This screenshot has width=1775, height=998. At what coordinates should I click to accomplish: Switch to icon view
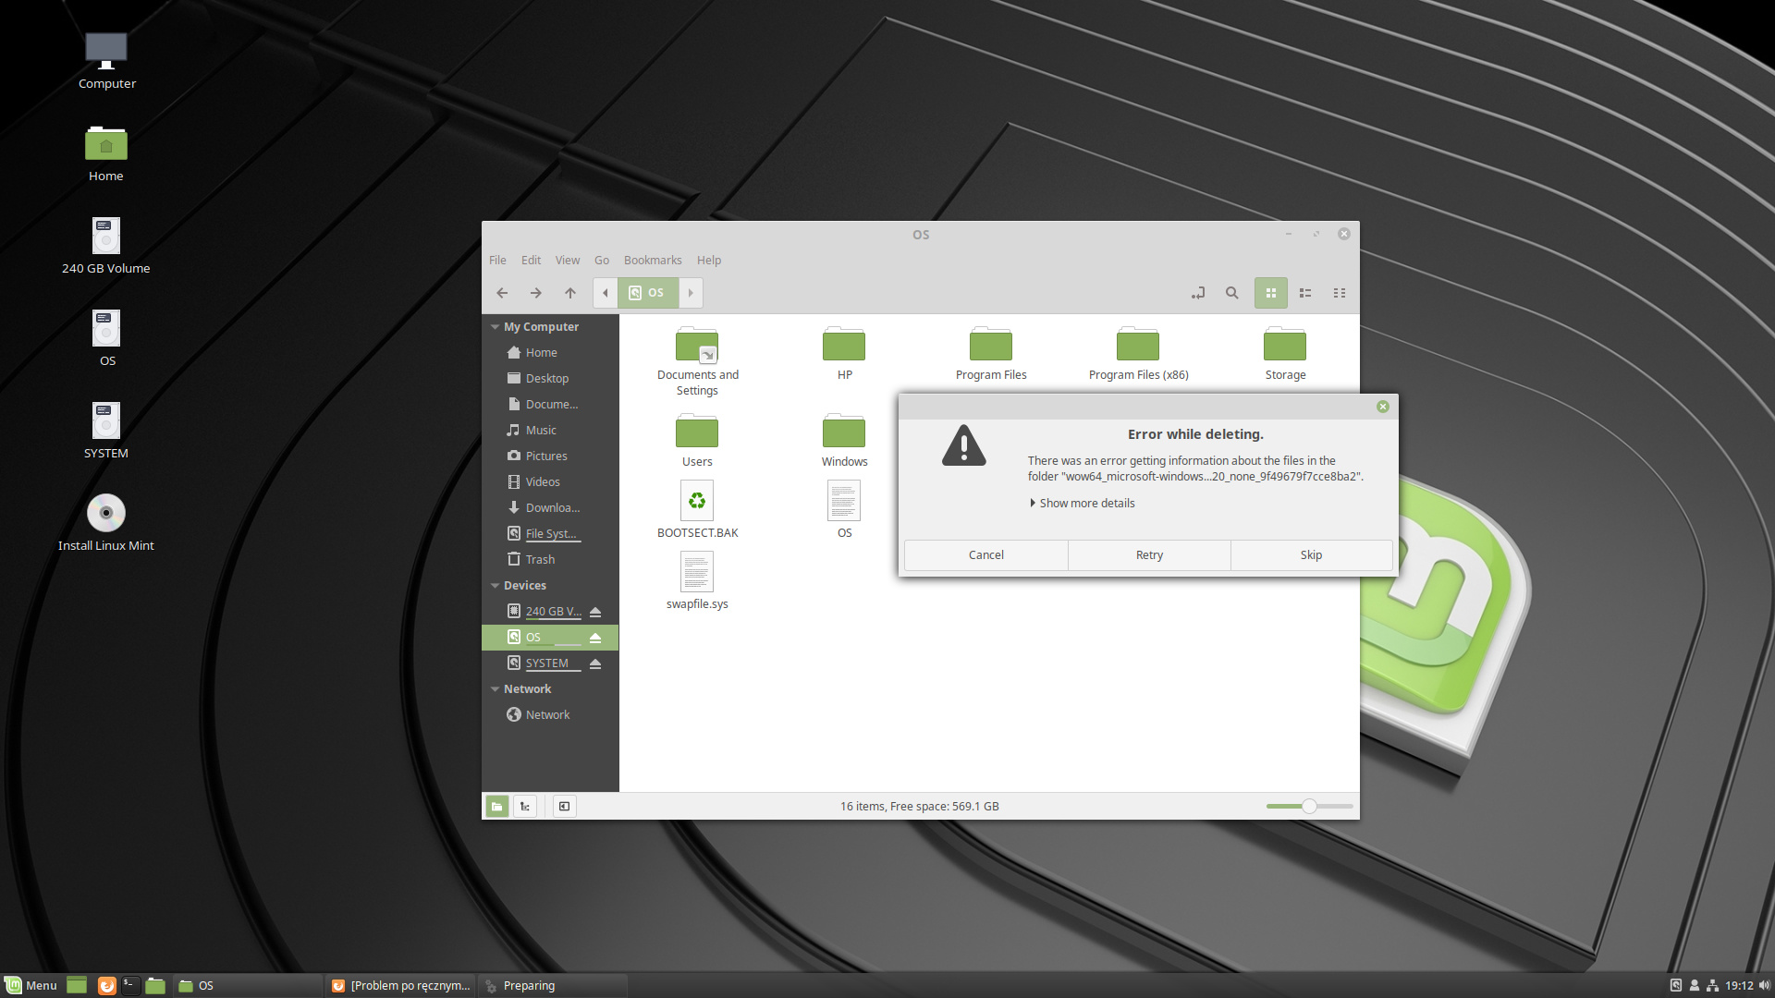coord(1271,293)
